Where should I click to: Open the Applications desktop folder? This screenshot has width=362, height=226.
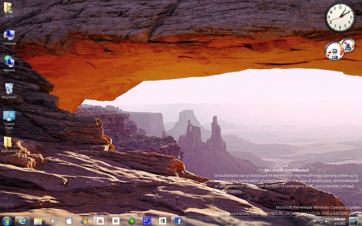pos(9,143)
